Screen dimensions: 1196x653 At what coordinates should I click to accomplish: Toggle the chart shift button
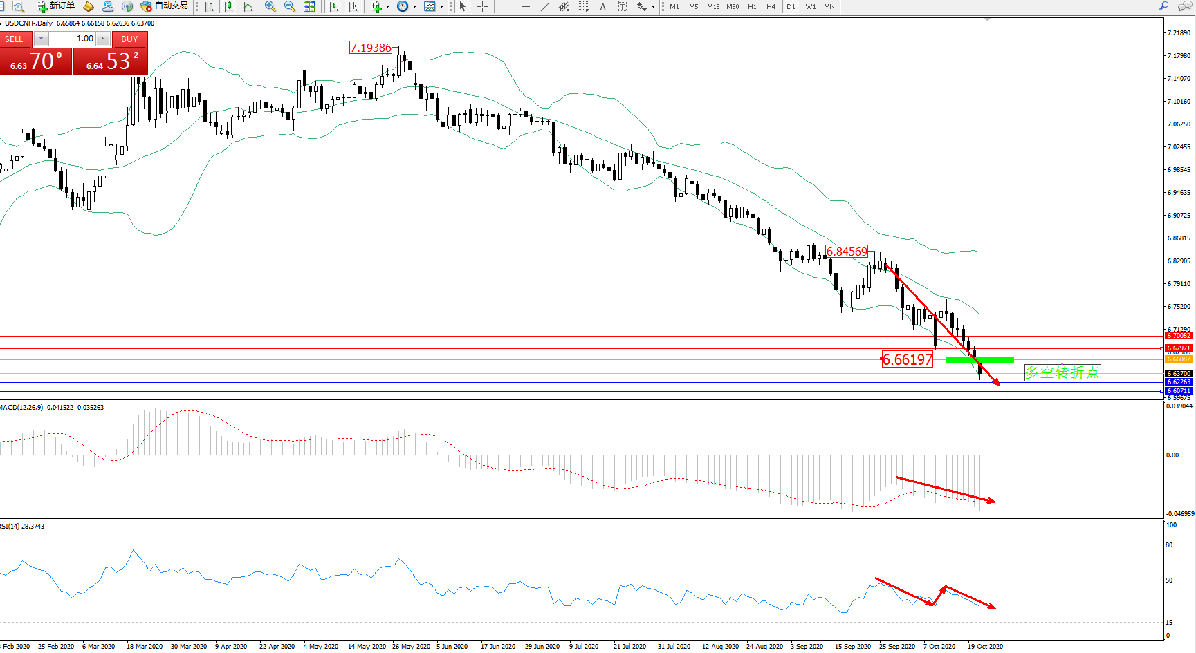[353, 6]
